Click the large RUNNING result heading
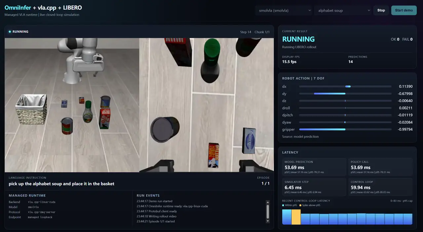This screenshot has height=232, width=423. coord(298,39)
